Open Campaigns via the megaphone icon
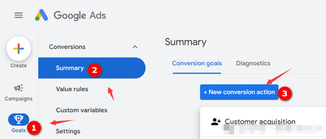Screen dimensions: 326x139 pos(19,88)
